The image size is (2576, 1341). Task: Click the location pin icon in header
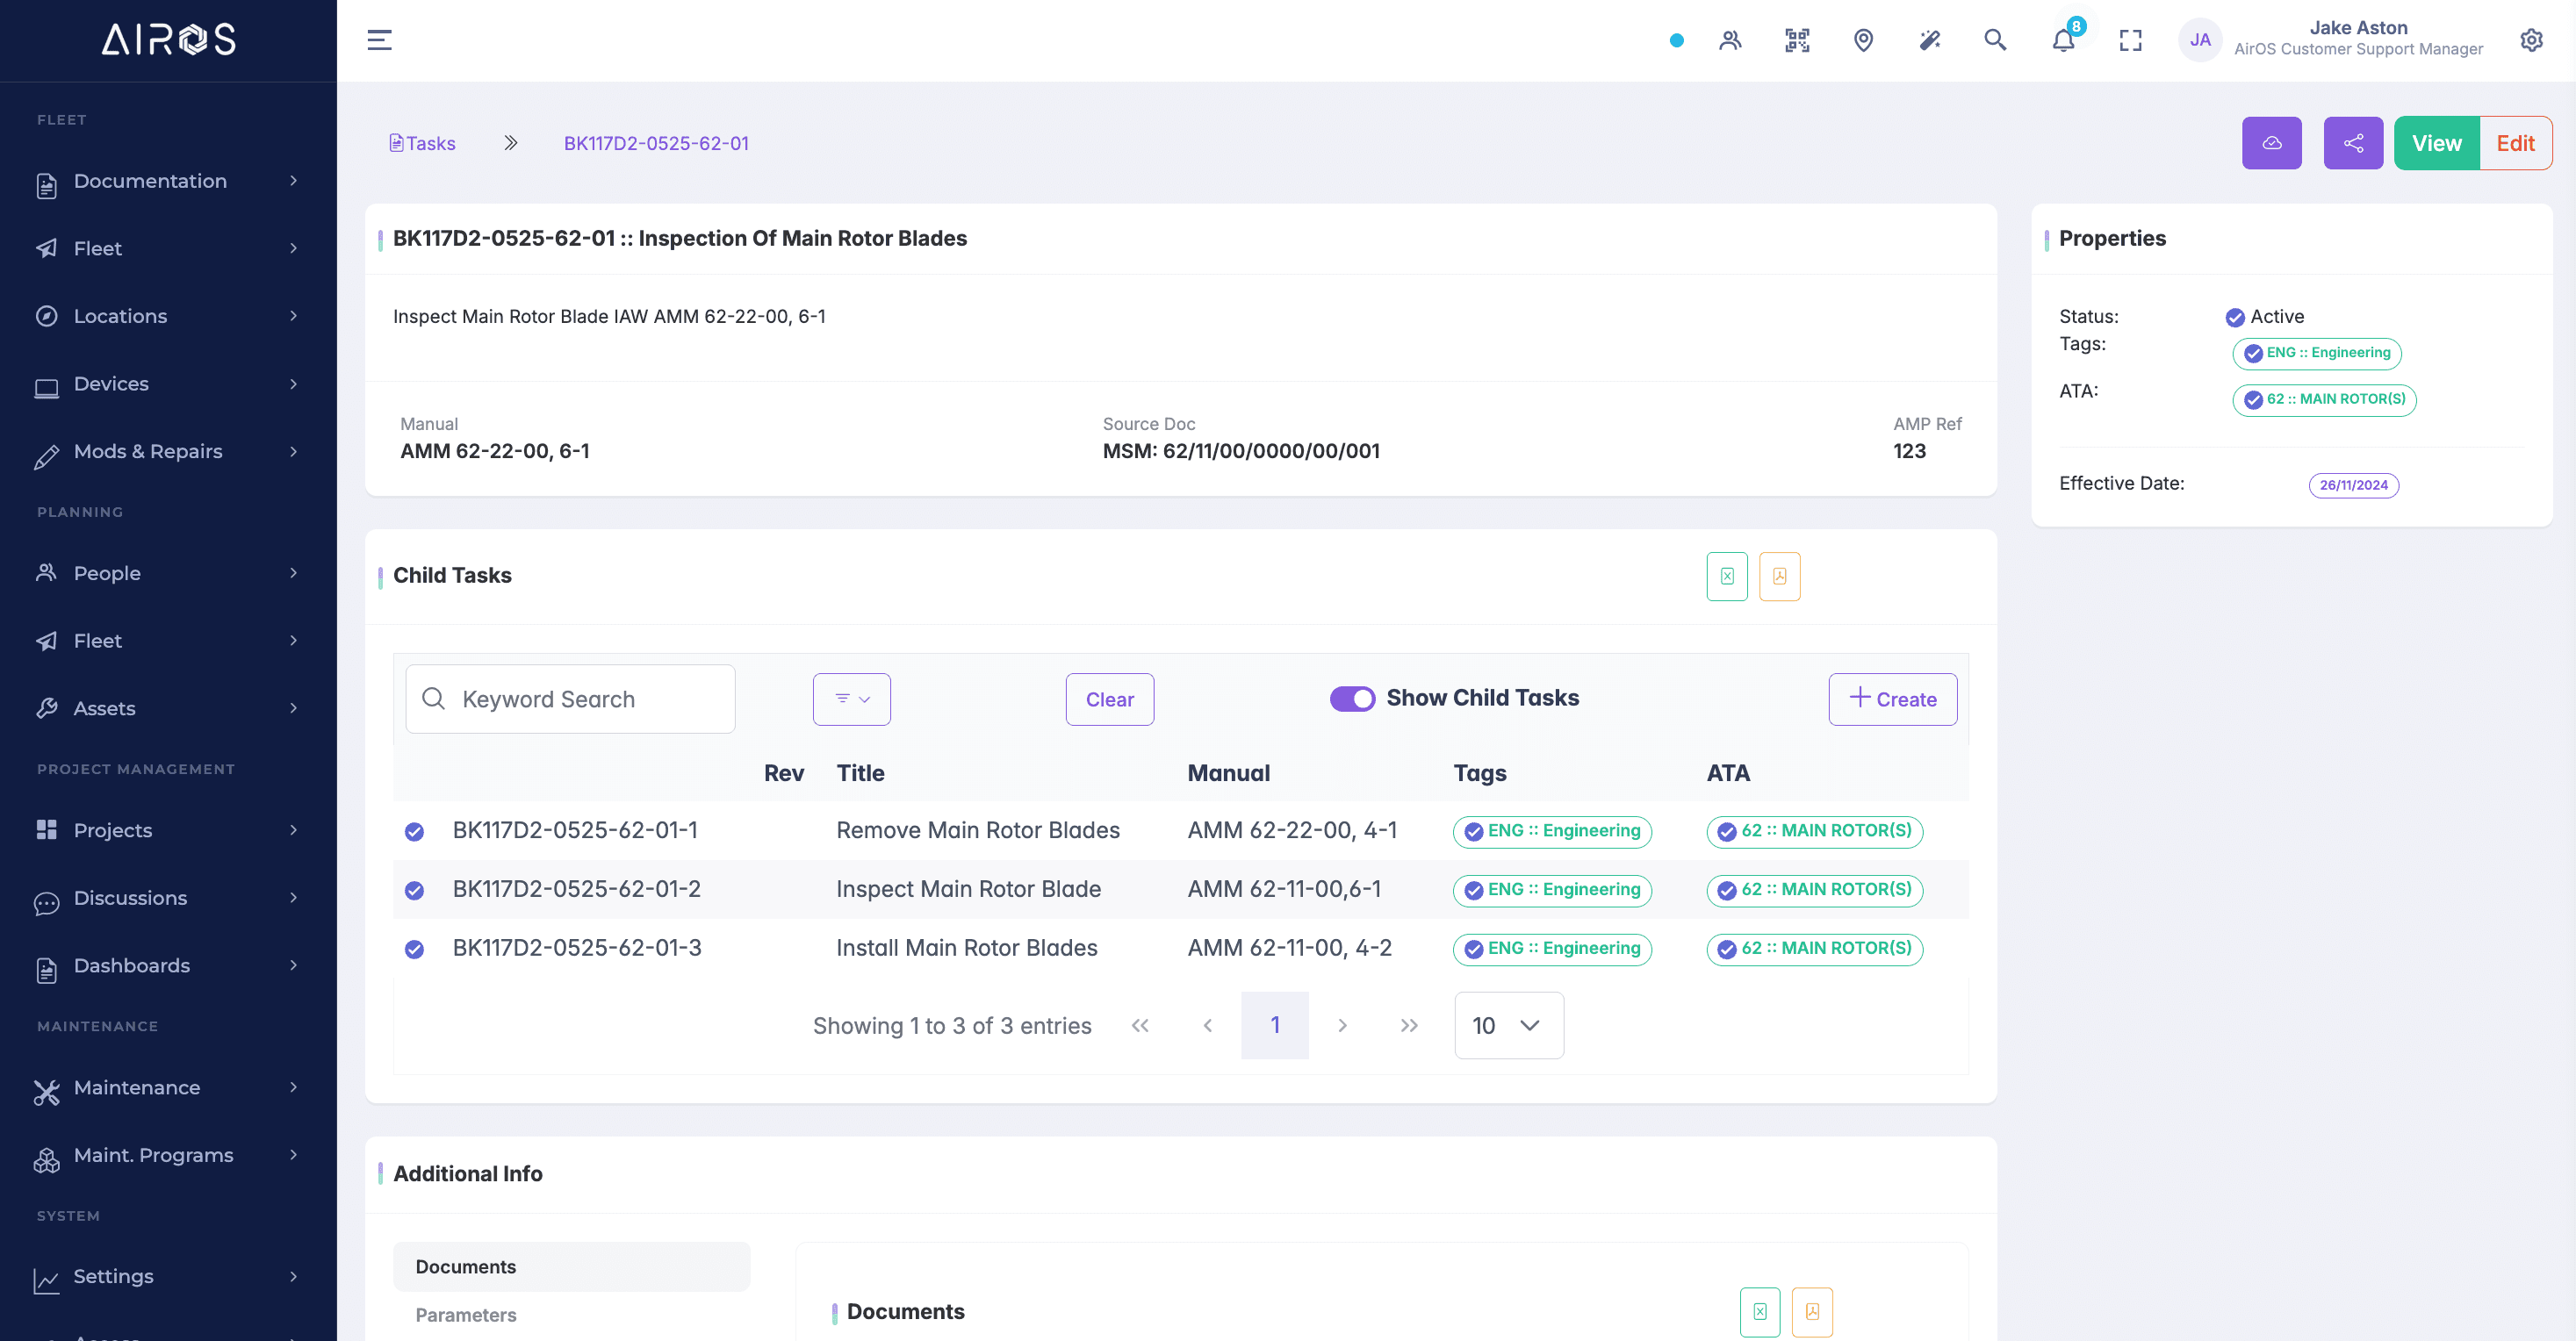(1863, 41)
